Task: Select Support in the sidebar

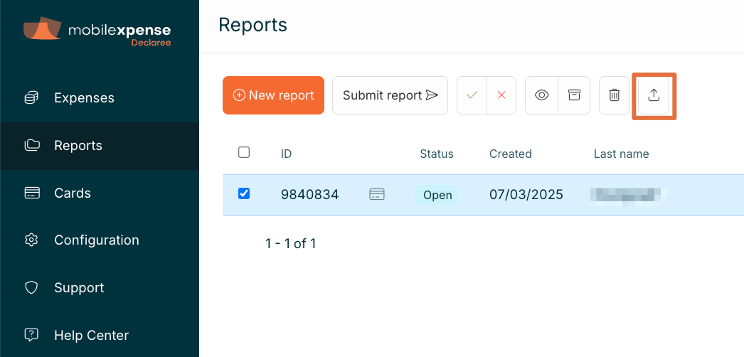Action: point(79,287)
